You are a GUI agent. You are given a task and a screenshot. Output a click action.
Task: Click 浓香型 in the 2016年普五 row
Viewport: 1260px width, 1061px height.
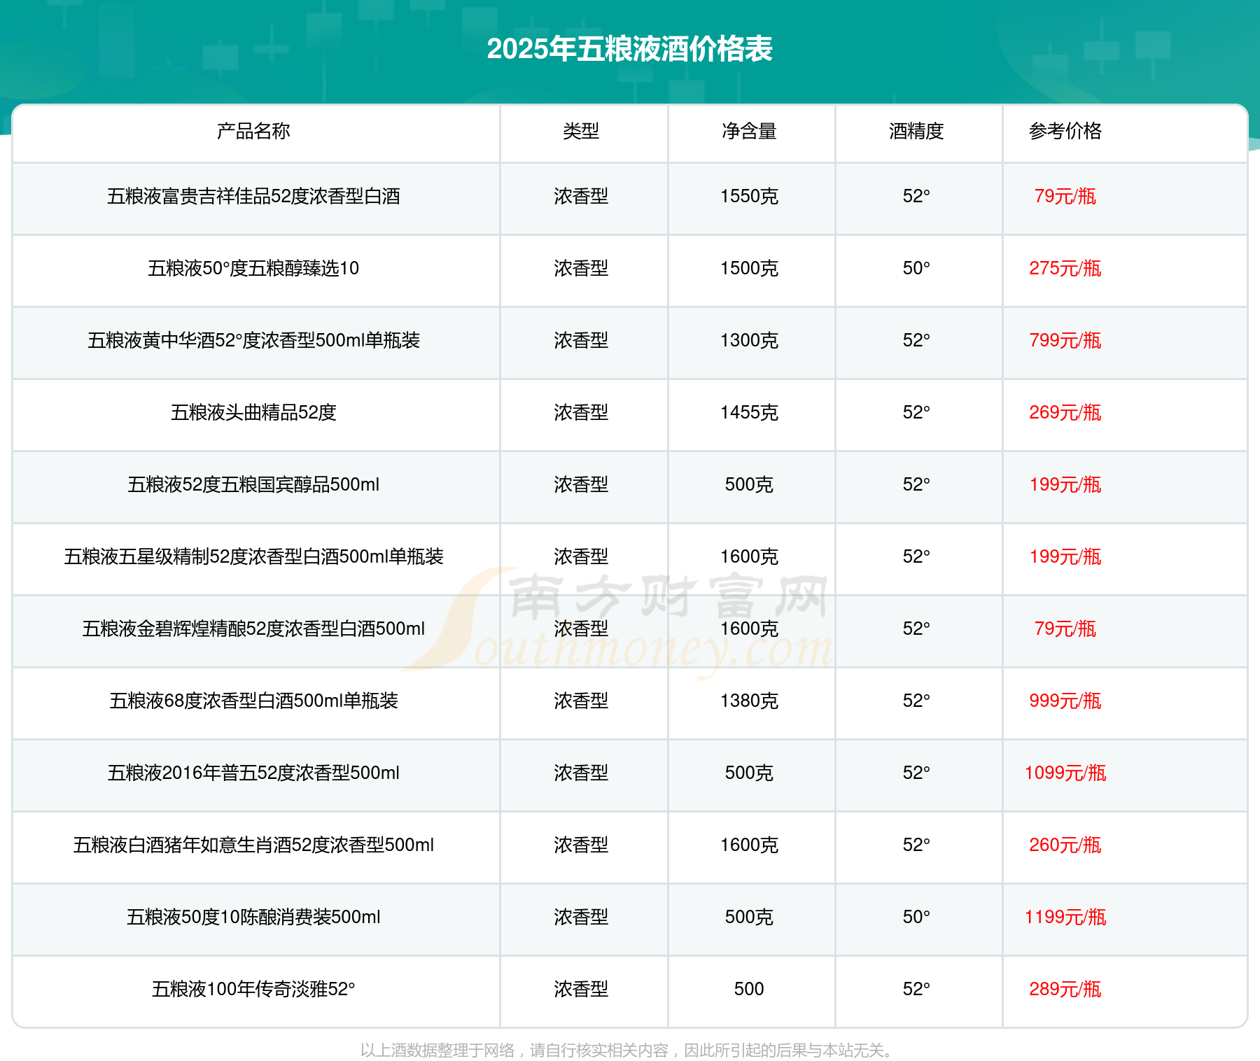(581, 773)
